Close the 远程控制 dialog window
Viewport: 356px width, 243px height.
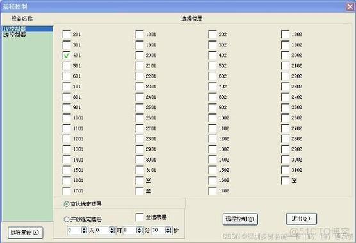click(x=350, y=6)
